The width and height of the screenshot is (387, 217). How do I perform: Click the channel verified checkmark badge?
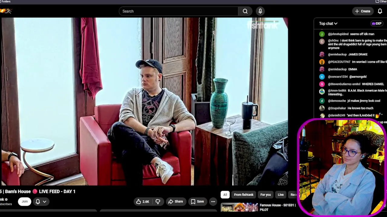pos(6,200)
